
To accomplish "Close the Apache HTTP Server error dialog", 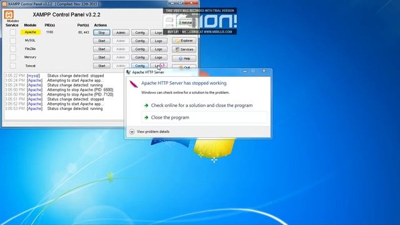I will (x=264, y=71).
